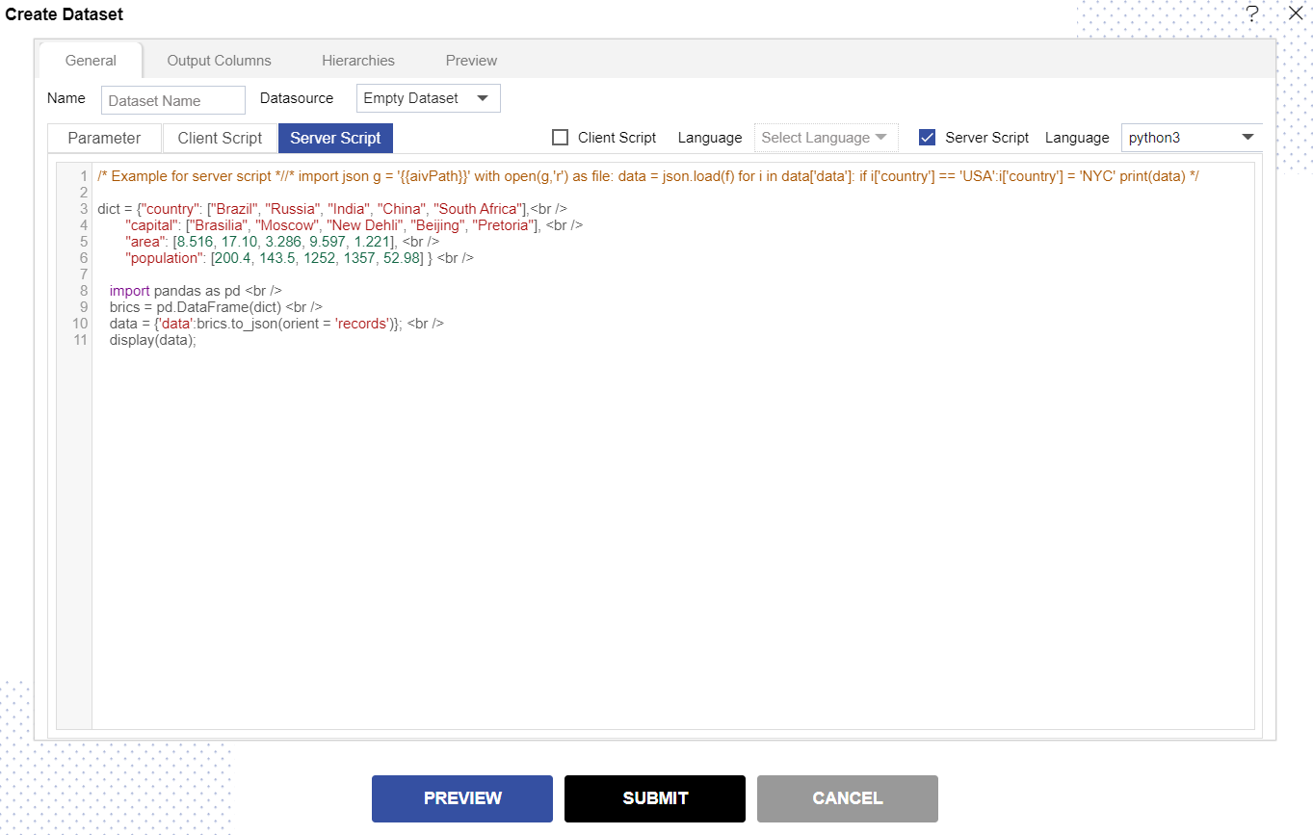Go to the Preview tab
1313x835 pixels.
(471, 60)
